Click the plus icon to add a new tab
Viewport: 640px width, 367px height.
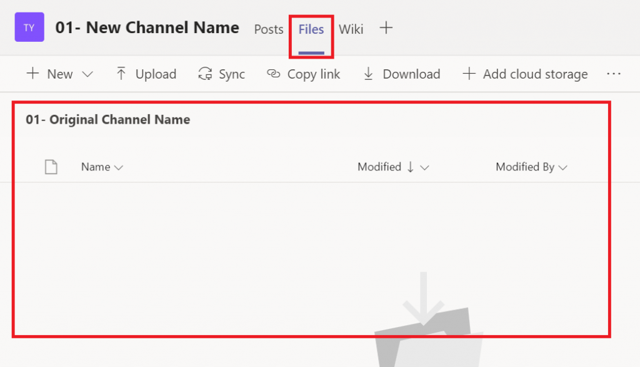click(386, 27)
